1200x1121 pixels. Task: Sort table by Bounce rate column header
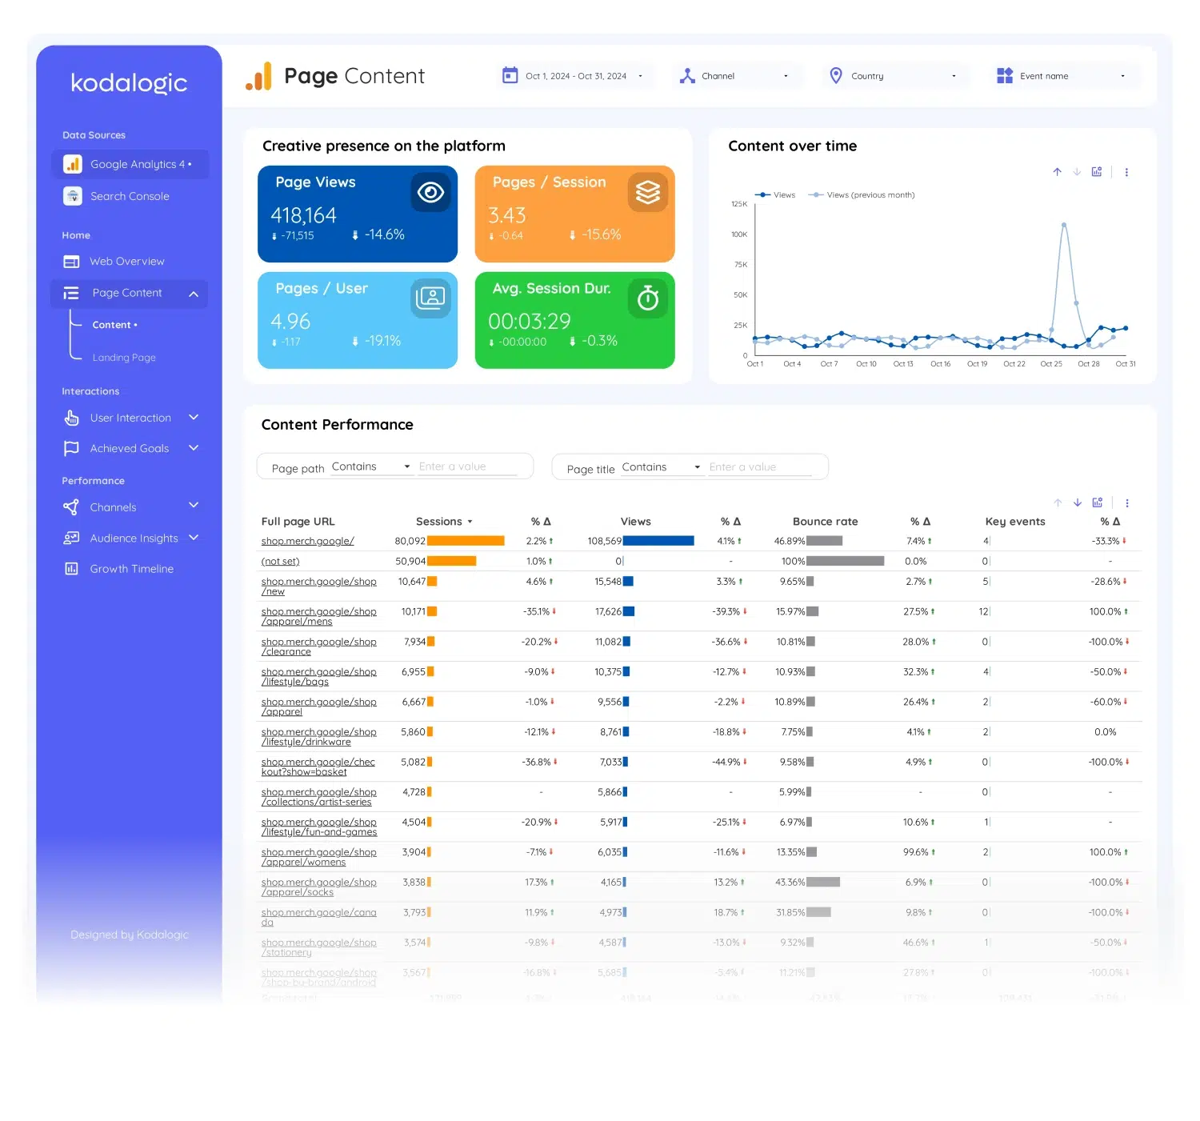[x=825, y=522]
